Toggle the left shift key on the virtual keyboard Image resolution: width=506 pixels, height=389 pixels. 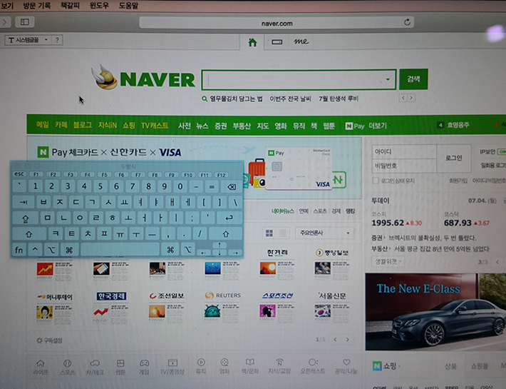[x=29, y=233]
